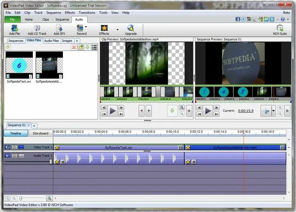
Task: Open the Effects star icon
Action: click(104, 30)
